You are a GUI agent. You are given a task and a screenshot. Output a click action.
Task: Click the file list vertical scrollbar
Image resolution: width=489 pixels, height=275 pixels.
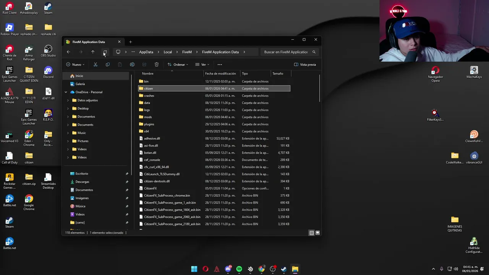(319, 89)
